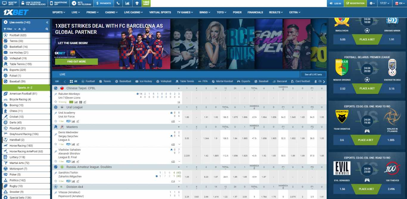The width and height of the screenshot is (407, 199).
Task: Click the statistics bar-chart icon in top bar
Action: pos(128,3)
